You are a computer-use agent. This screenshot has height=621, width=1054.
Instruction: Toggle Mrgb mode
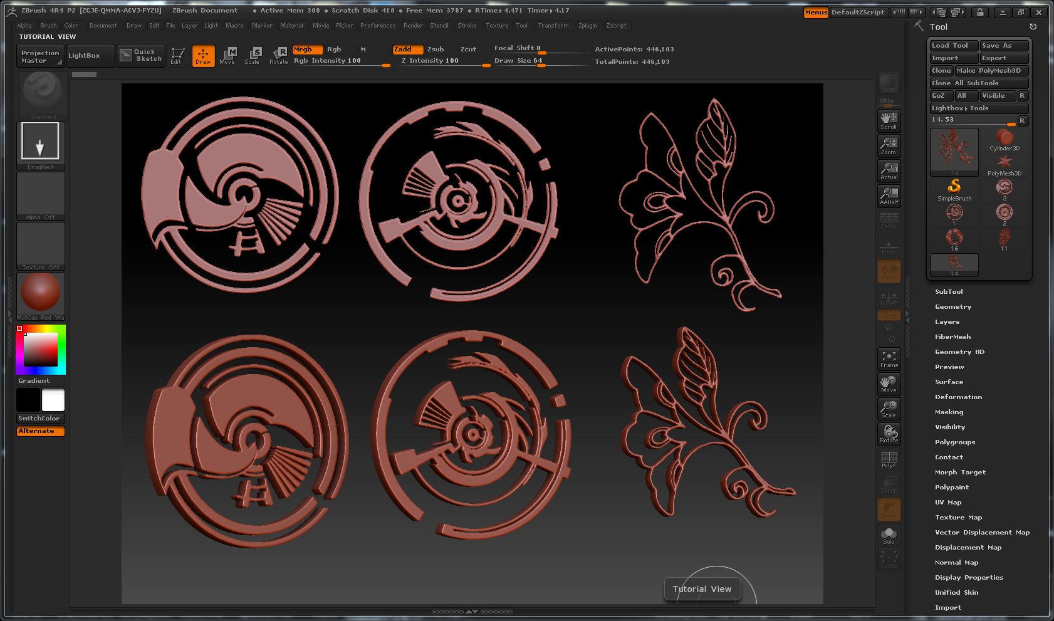307,50
